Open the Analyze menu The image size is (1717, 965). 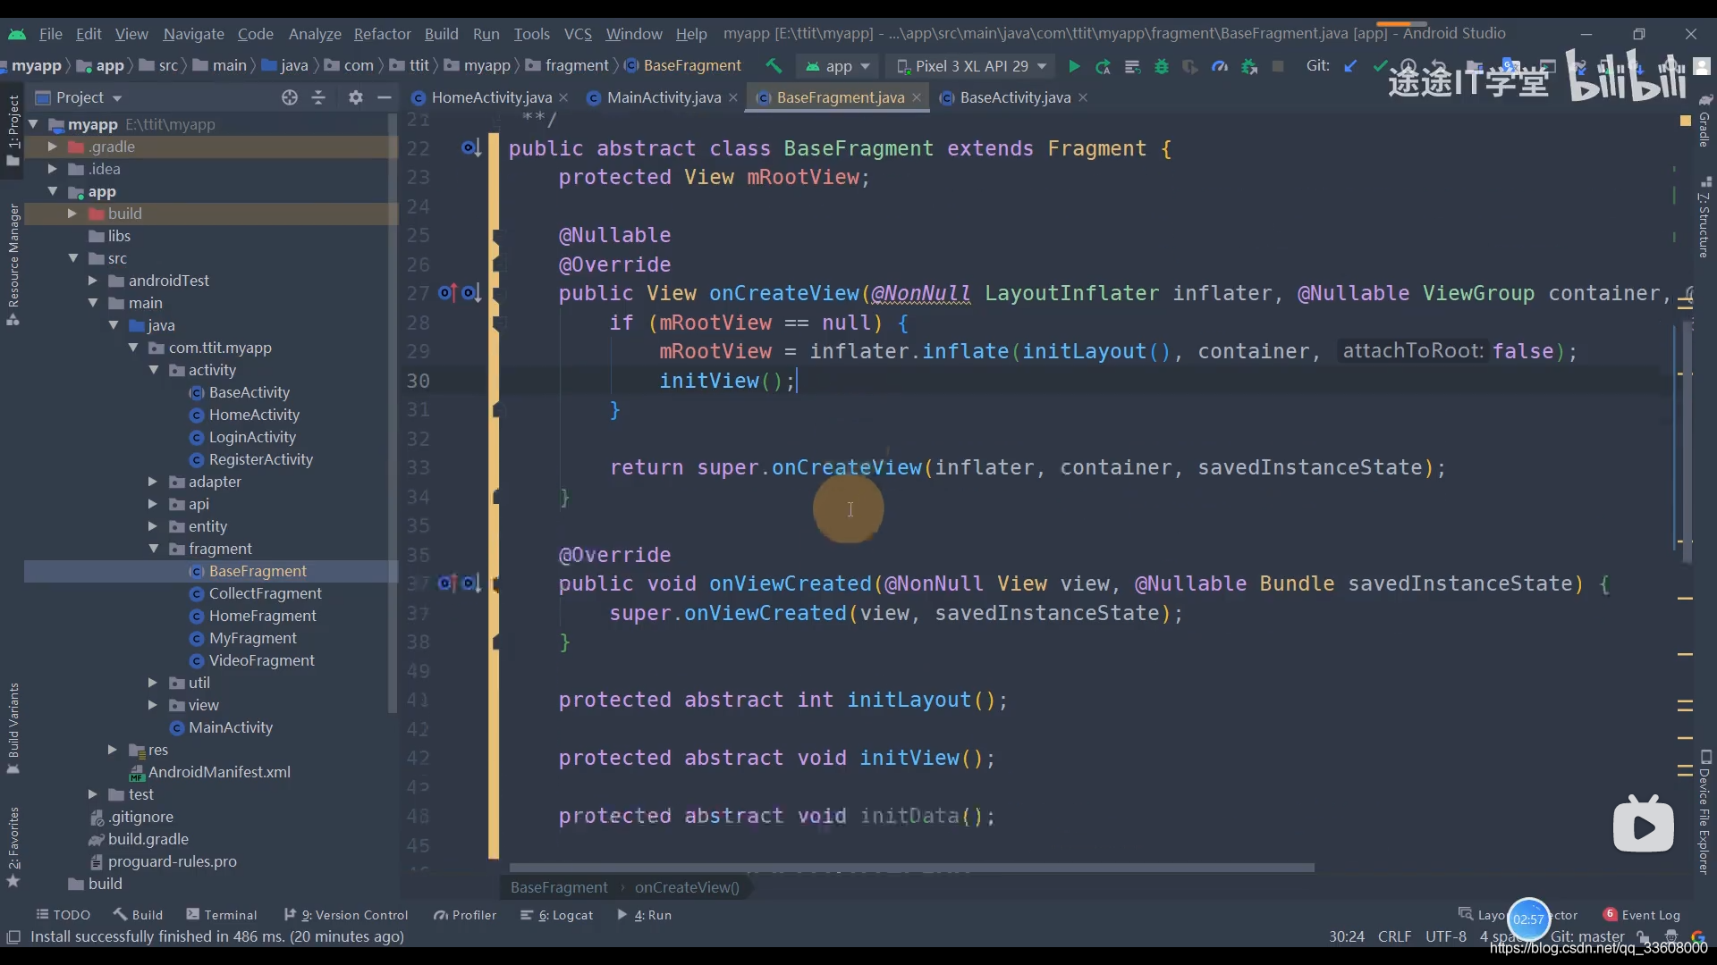pos(315,34)
